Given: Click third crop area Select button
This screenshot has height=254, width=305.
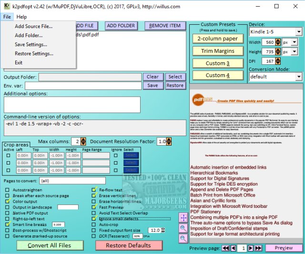Looking at the screenshot, I should click(x=131, y=170).
